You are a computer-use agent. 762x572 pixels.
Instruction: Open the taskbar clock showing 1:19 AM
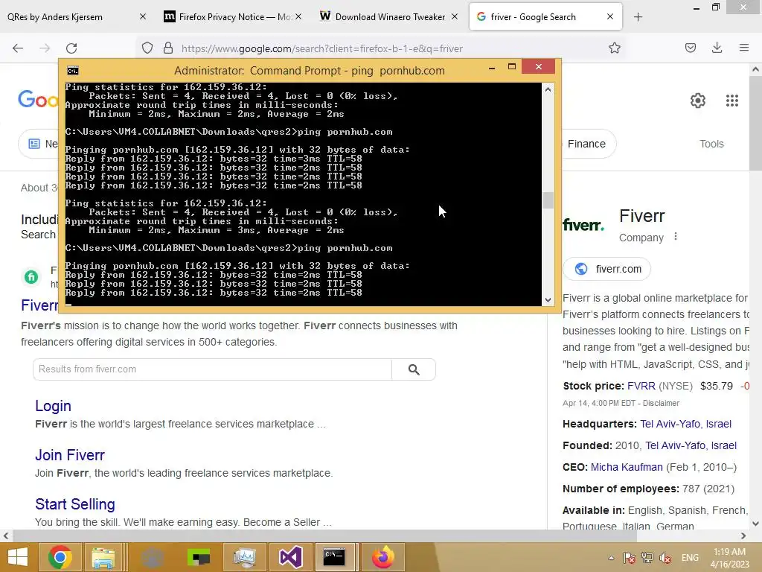[729, 558]
